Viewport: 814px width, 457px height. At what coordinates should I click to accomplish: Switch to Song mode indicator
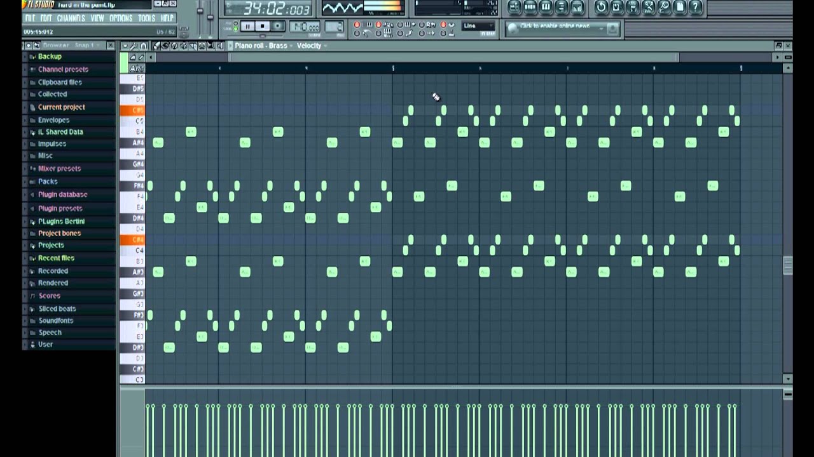(x=235, y=29)
